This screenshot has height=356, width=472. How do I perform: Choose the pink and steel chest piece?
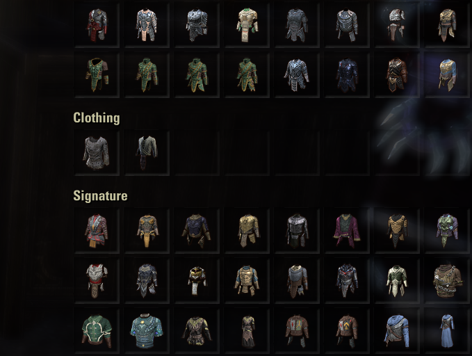click(x=147, y=25)
